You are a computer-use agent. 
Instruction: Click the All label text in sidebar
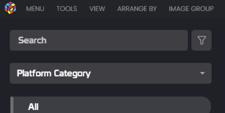[x=33, y=107]
